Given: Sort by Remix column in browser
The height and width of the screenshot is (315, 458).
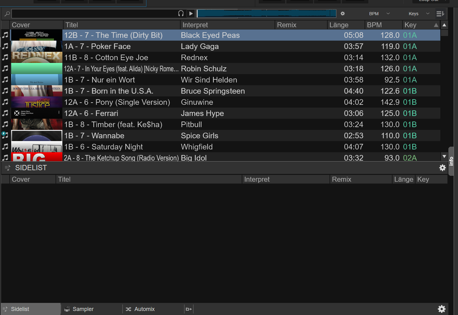Looking at the screenshot, I should (301, 25).
